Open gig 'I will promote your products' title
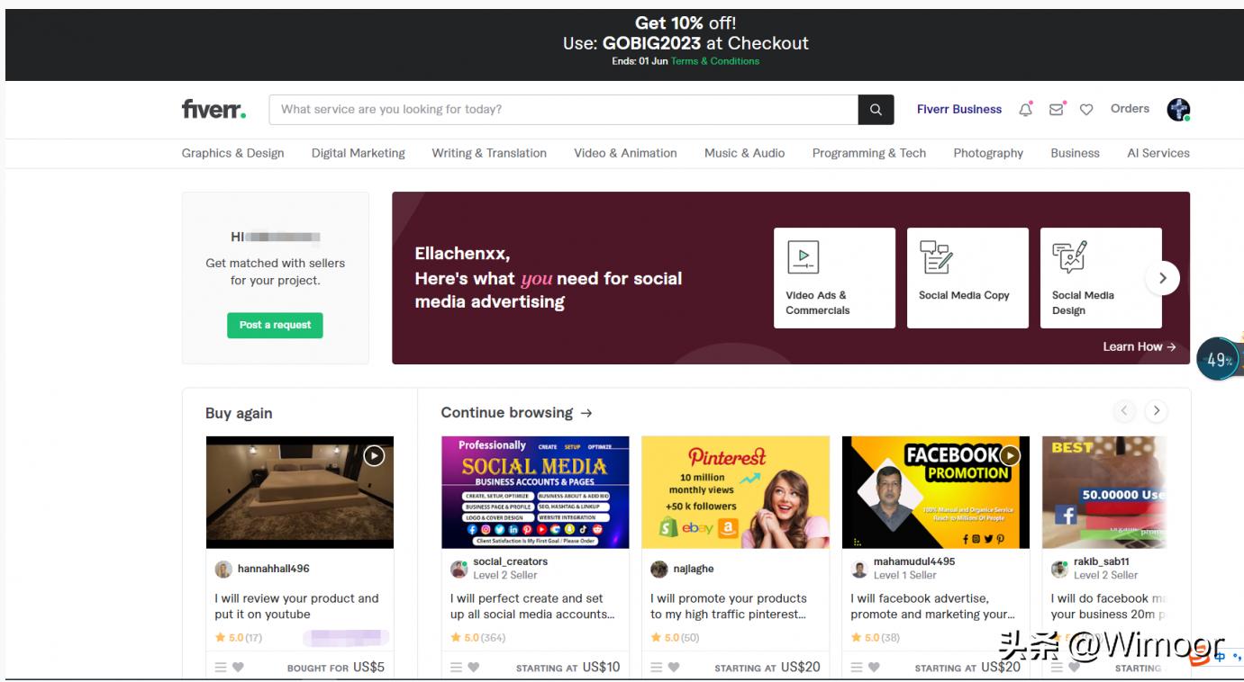Viewport: 1244px width, 682px height. [729, 606]
